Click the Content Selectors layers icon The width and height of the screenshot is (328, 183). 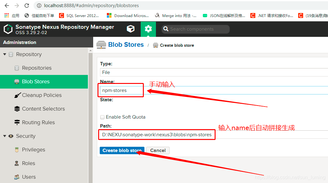tap(17, 109)
